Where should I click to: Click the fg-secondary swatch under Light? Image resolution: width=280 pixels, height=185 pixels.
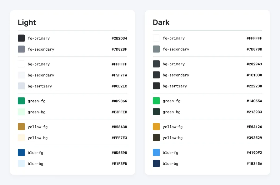tap(21, 49)
